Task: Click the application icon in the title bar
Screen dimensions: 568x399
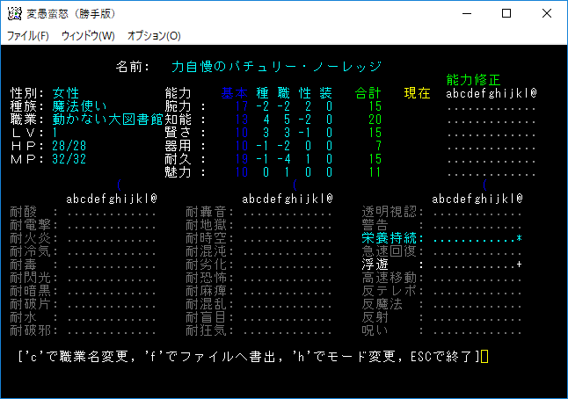Action: [x=15, y=14]
